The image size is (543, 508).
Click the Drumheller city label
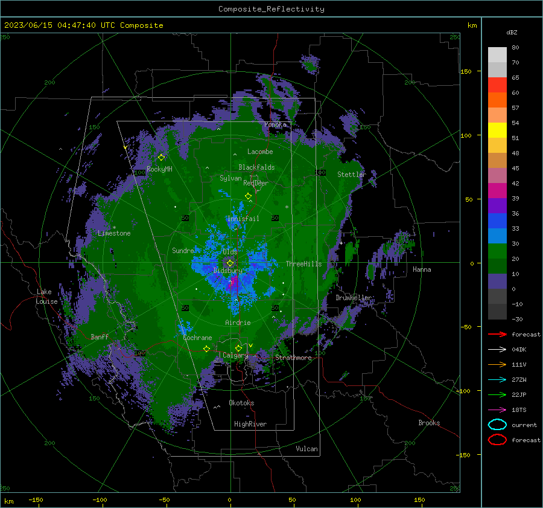(354, 298)
